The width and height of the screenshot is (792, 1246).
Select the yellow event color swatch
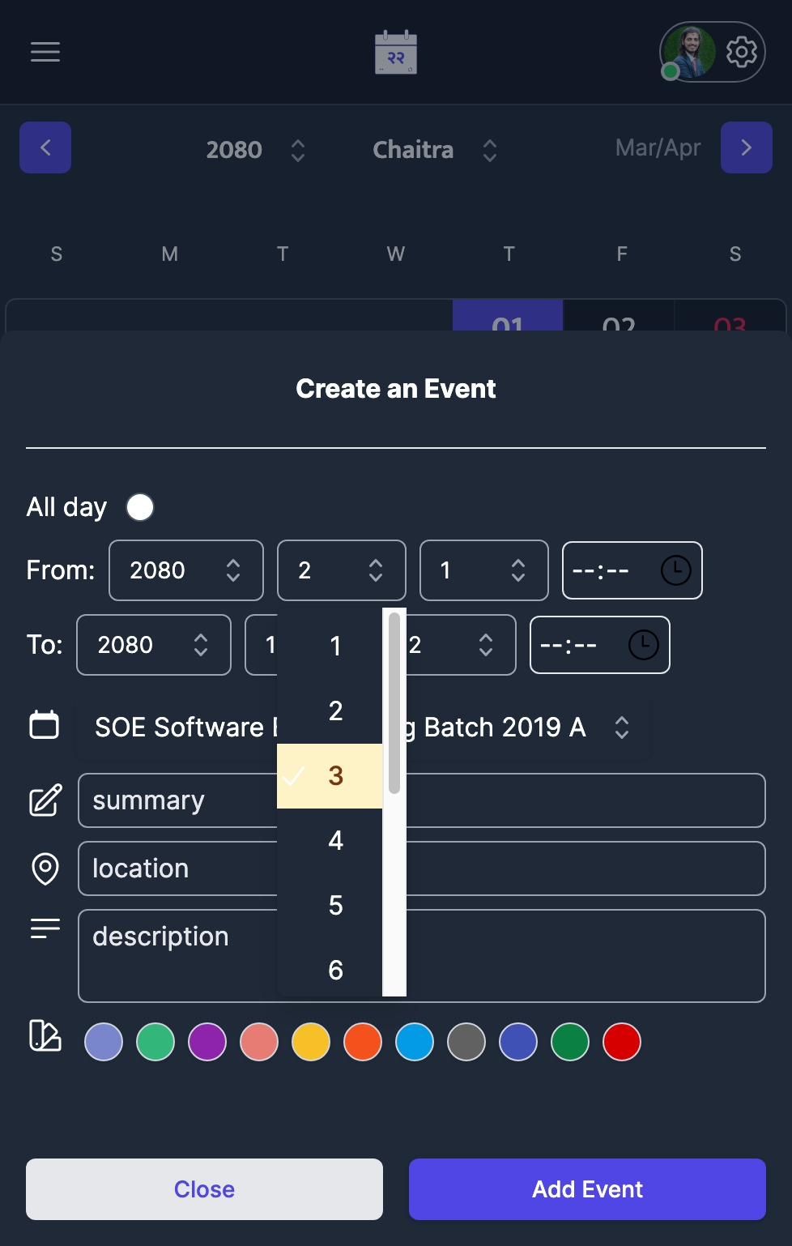(310, 1042)
